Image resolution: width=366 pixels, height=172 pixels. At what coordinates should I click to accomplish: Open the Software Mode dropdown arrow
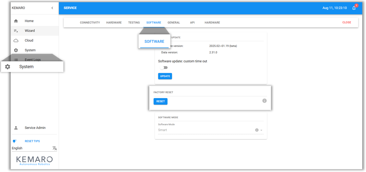pyautogui.click(x=262, y=130)
